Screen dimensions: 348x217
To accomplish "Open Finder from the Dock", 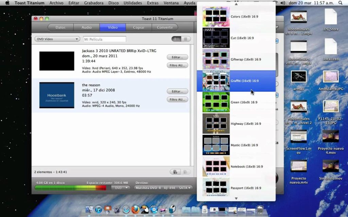I will [x=89, y=210].
